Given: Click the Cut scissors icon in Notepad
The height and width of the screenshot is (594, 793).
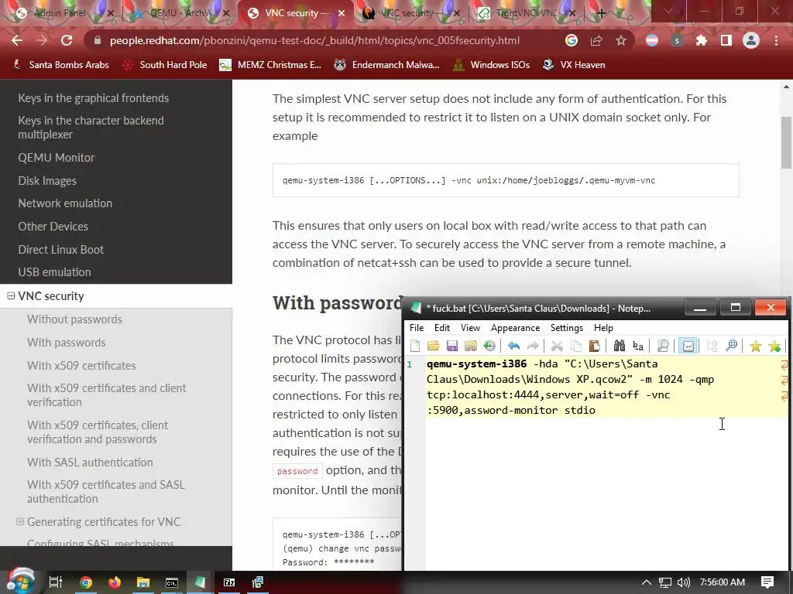Looking at the screenshot, I should click(x=557, y=346).
